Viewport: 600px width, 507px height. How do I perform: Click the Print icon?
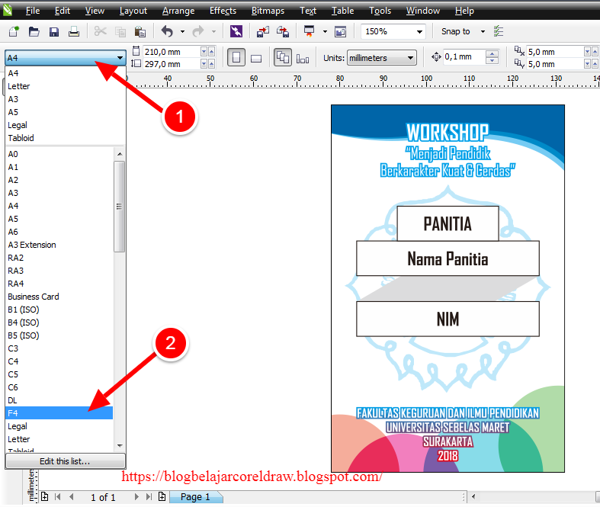coord(74,31)
